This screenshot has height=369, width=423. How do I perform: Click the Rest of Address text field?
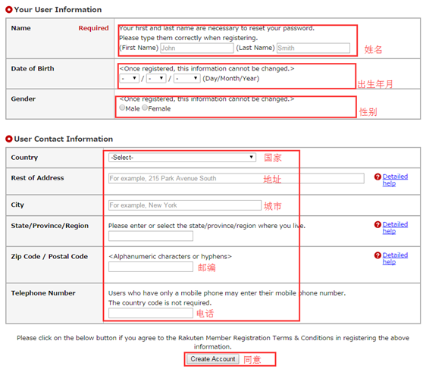tap(237, 178)
